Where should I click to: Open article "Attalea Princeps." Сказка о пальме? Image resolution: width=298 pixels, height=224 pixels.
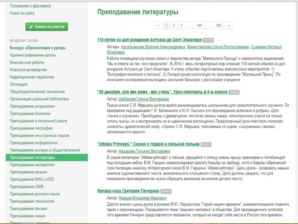pyautogui.click(x=148, y=144)
